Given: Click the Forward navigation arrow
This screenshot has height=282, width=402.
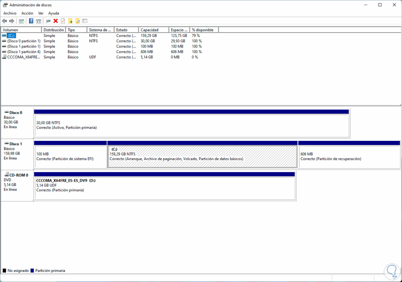Looking at the screenshot, I should 11,21.
